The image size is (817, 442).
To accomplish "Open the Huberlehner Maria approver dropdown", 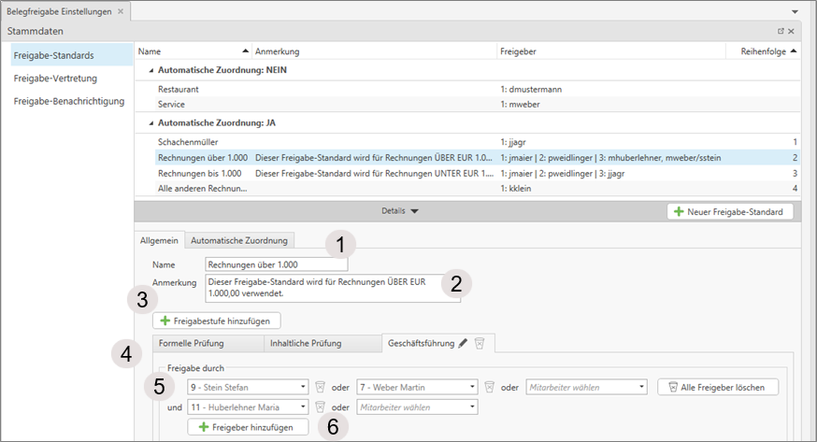I will [303, 406].
